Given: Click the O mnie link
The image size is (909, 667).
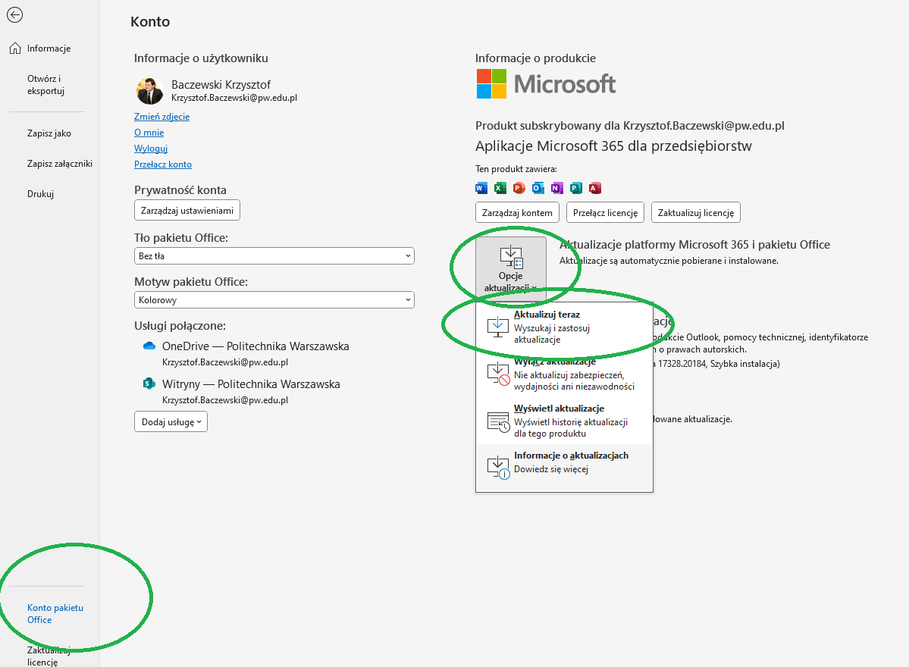Looking at the screenshot, I should (x=149, y=133).
